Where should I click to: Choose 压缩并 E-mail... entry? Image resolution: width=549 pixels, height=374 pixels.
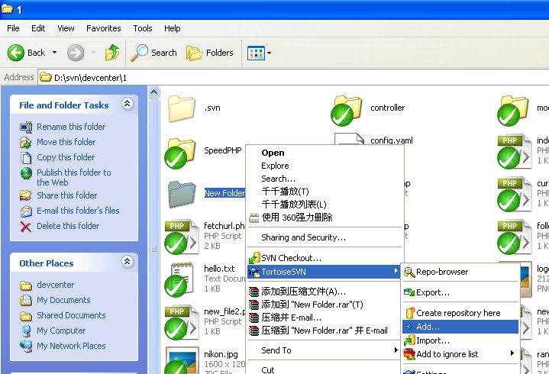tap(325, 318)
